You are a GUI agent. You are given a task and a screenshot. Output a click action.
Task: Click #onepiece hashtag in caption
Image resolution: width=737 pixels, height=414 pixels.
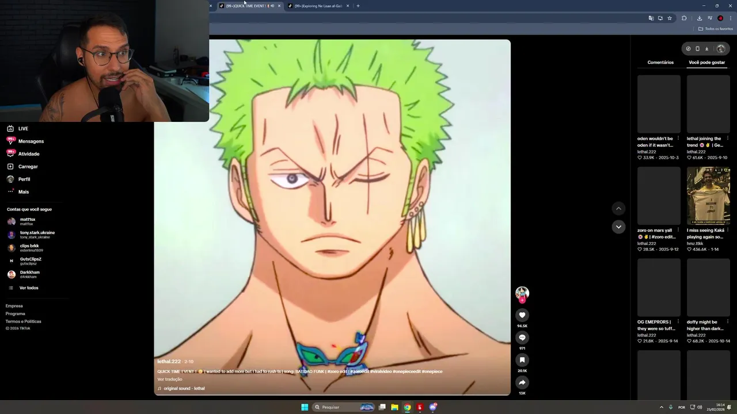432,371
